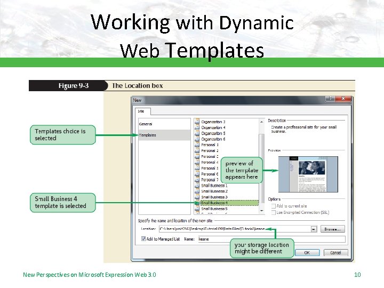Screen dimensions: 384x288
Task: Click the Personal 3 template icon
Action: coord(197,156)
